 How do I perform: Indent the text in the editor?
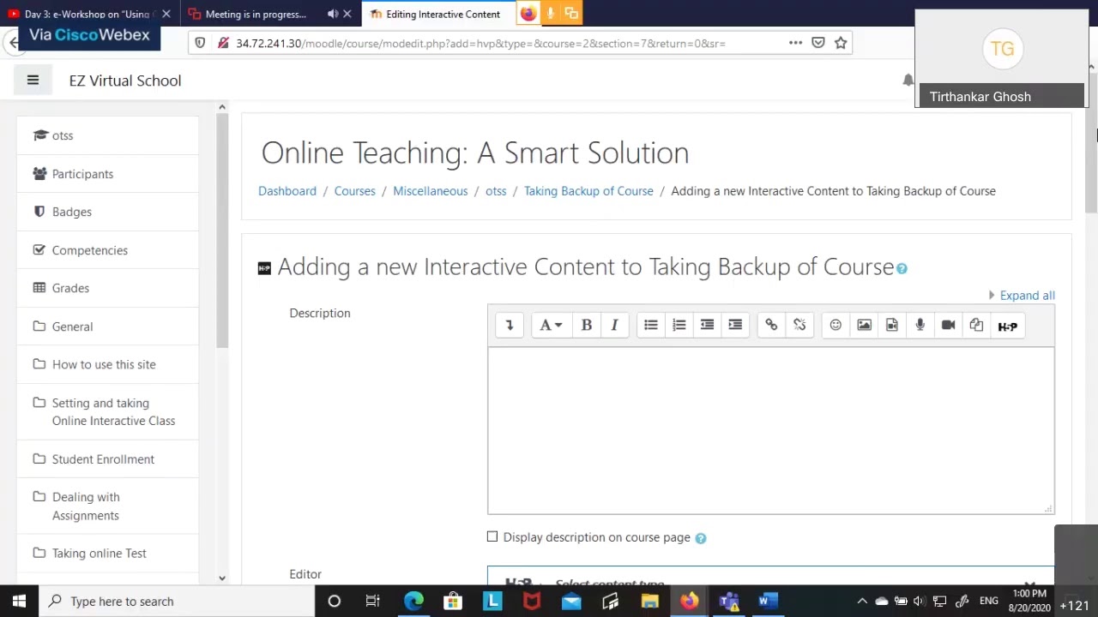pyautogui.click(x=735, y=326)
